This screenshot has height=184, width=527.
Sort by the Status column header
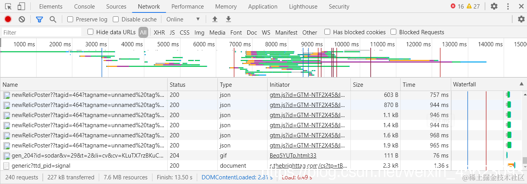[x=193, y=84]
